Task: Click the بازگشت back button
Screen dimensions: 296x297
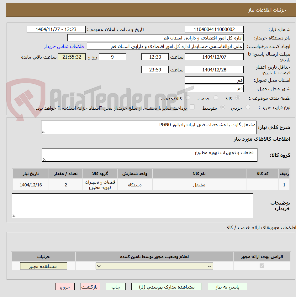Action: tap(90, 287)
